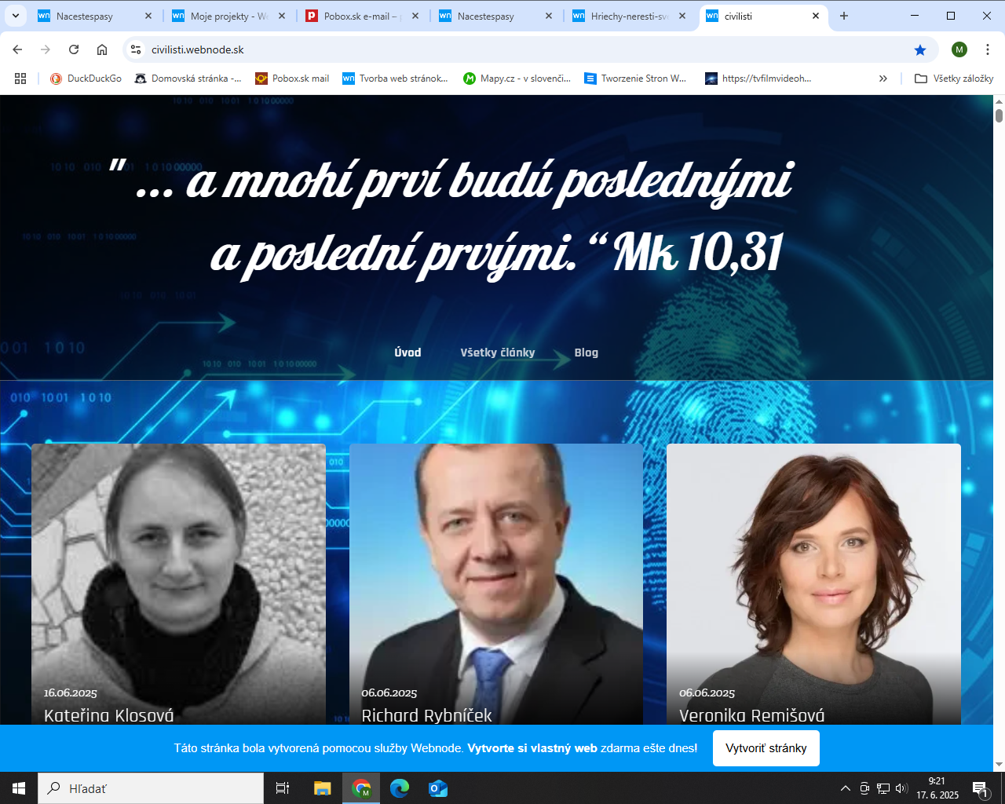Click the Veronika Remišová title

tap(751, 715)
